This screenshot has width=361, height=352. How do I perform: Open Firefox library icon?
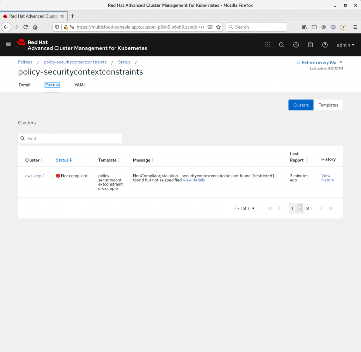coord(304,27)
